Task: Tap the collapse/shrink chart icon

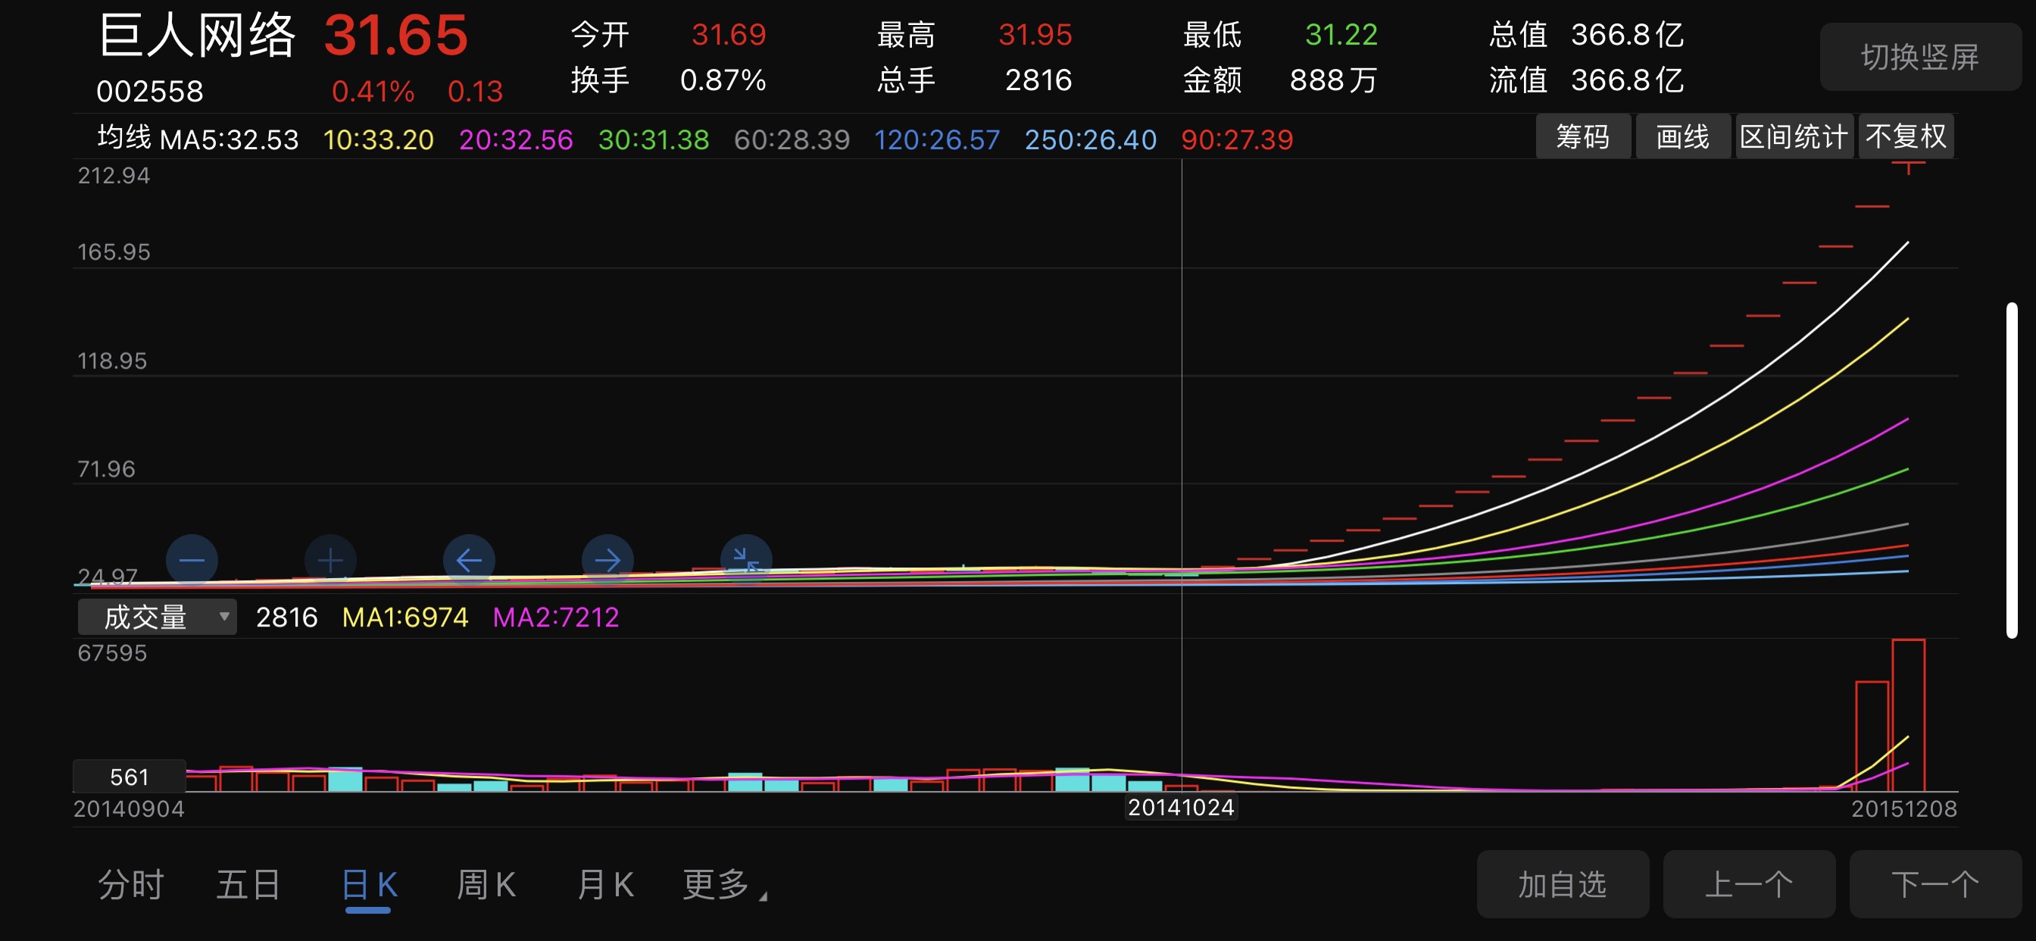Action: (746, 561)
